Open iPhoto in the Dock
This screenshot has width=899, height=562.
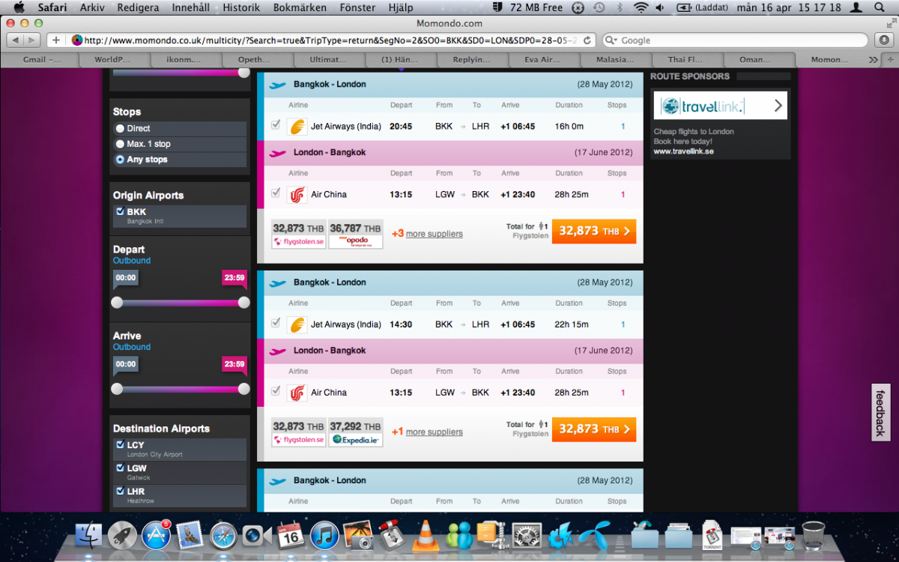(358, 535)
